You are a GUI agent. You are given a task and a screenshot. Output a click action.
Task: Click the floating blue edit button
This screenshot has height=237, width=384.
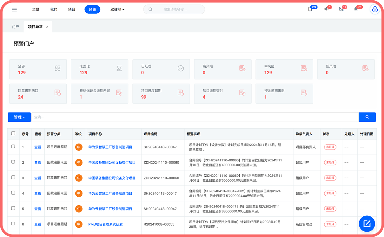click(x=367, y=224)
